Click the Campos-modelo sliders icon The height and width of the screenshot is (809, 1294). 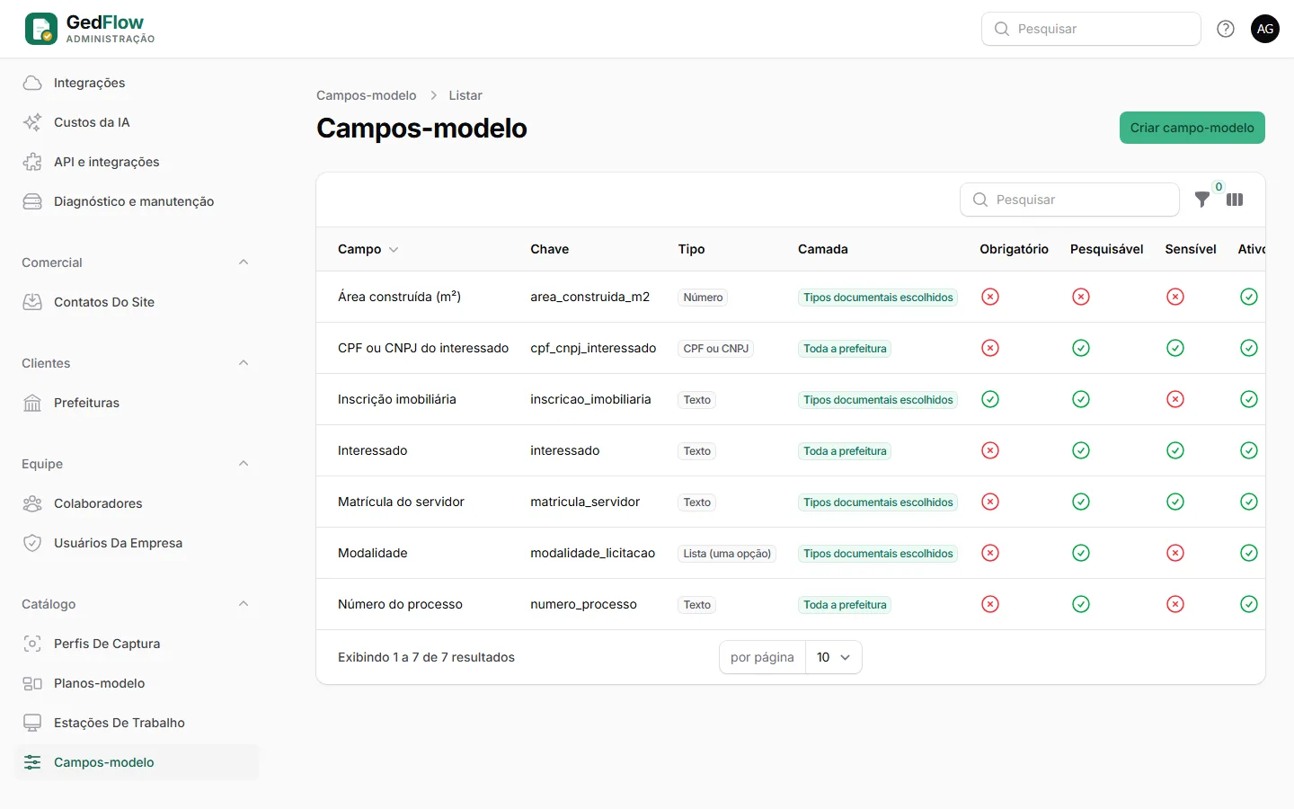pyautogui.click(x=32, y=762)
